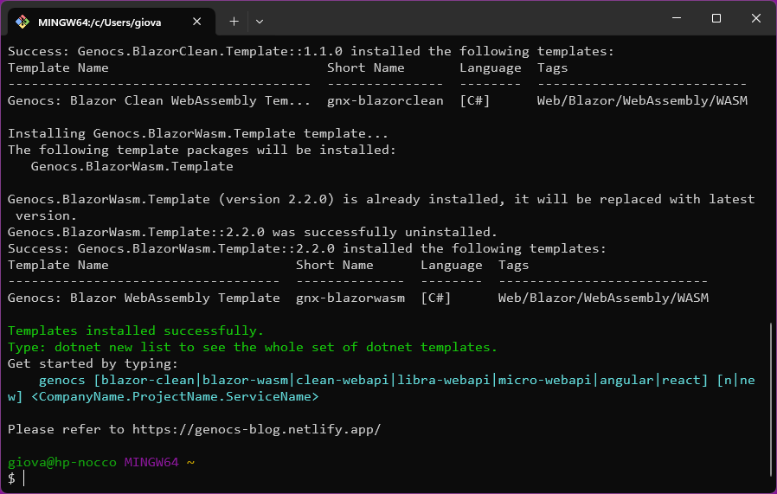Click the gnx-blazorclean short name text
This screenshot has width=777, height=494.
(384, 100)
